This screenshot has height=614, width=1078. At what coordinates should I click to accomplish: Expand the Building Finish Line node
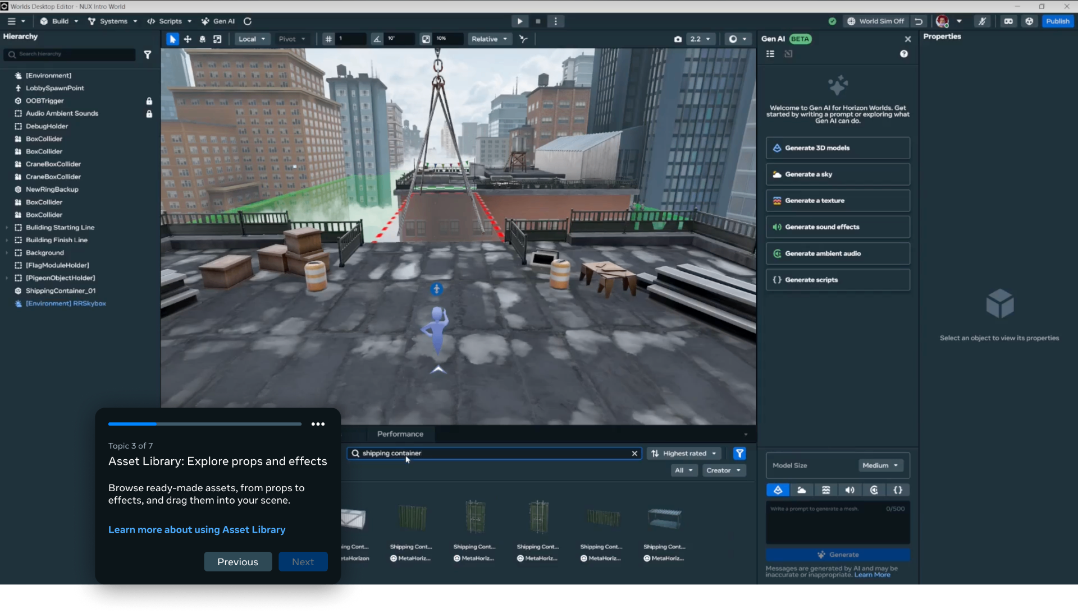(7, 240)
